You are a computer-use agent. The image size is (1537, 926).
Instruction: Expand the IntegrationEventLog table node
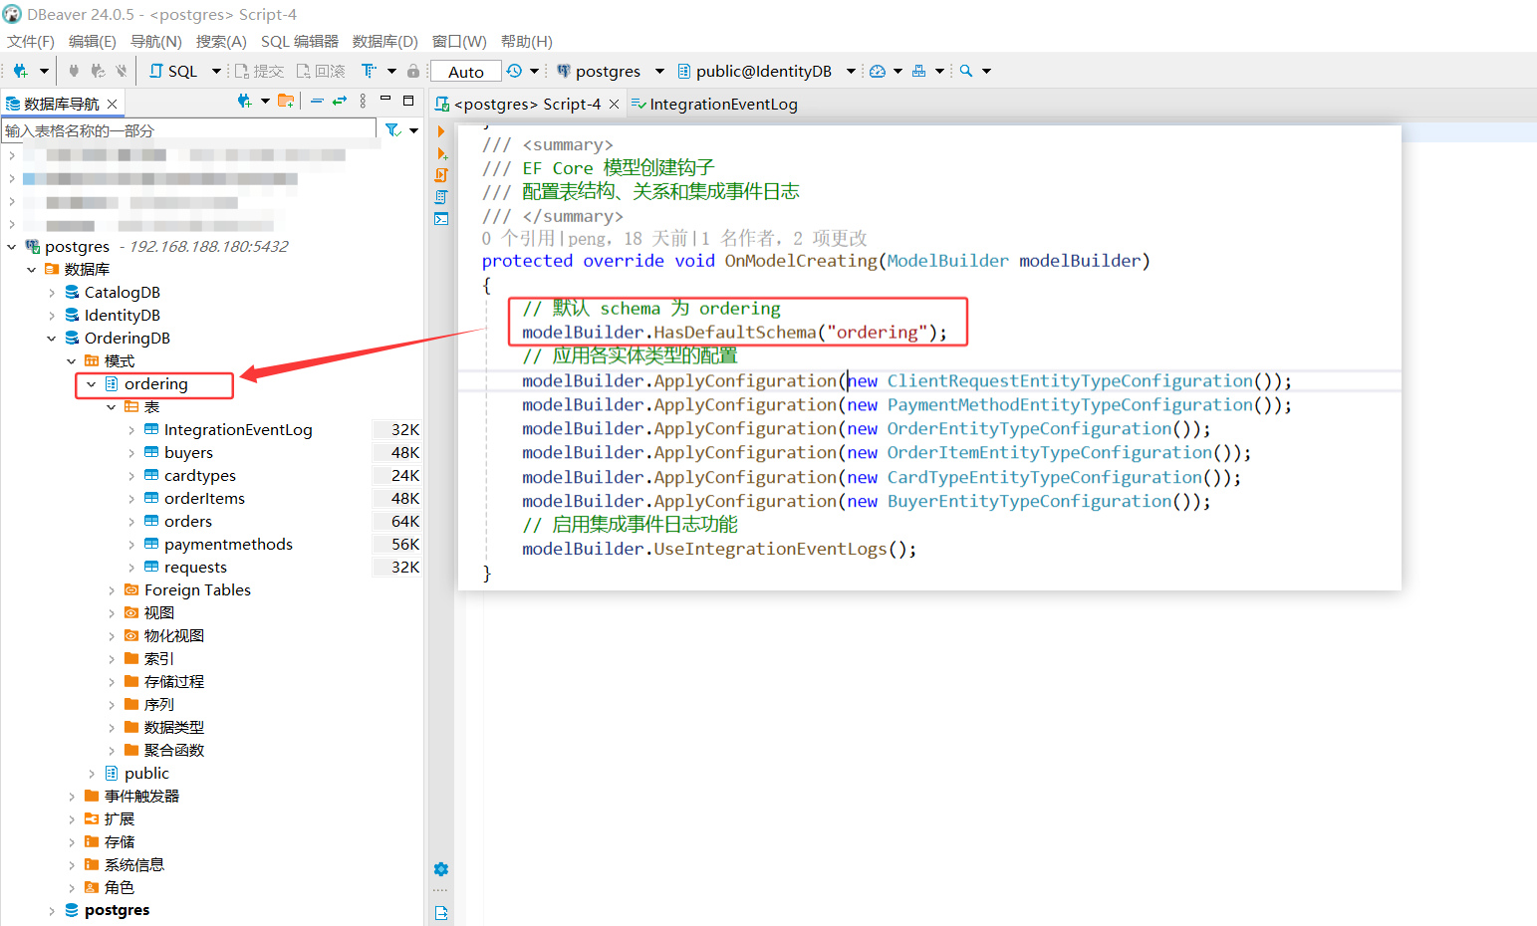click(131, 429)
